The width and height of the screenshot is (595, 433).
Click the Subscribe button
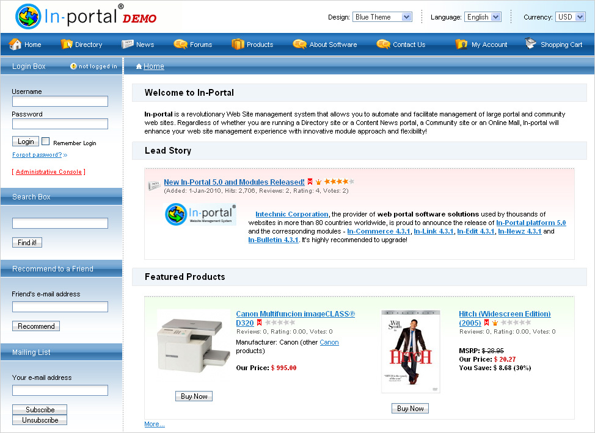point(40,409)
